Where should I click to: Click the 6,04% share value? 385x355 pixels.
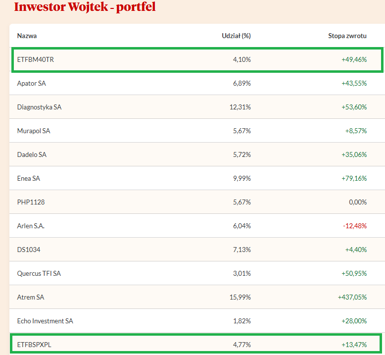tap(242, 226)
